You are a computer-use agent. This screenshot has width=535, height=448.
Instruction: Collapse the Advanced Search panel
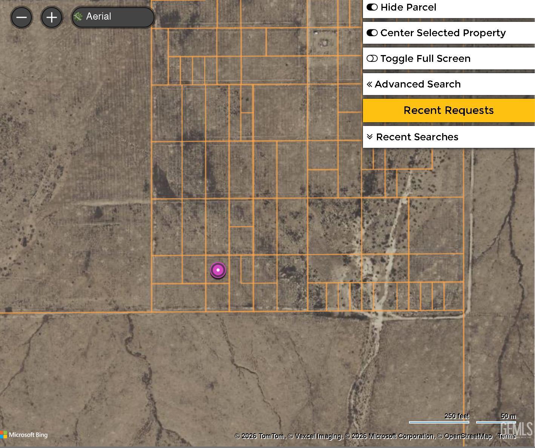(449, 84)
